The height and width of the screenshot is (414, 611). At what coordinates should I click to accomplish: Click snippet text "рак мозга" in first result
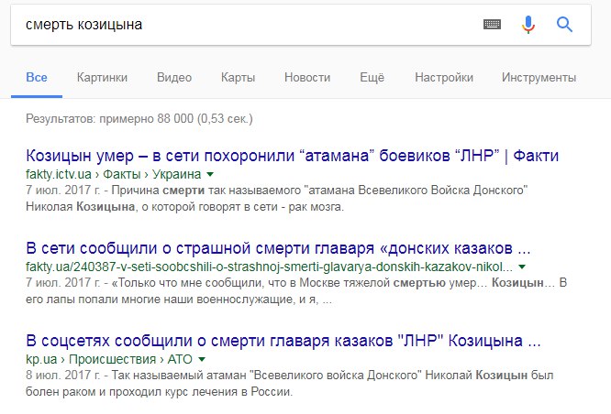click(x=316, y=207)
